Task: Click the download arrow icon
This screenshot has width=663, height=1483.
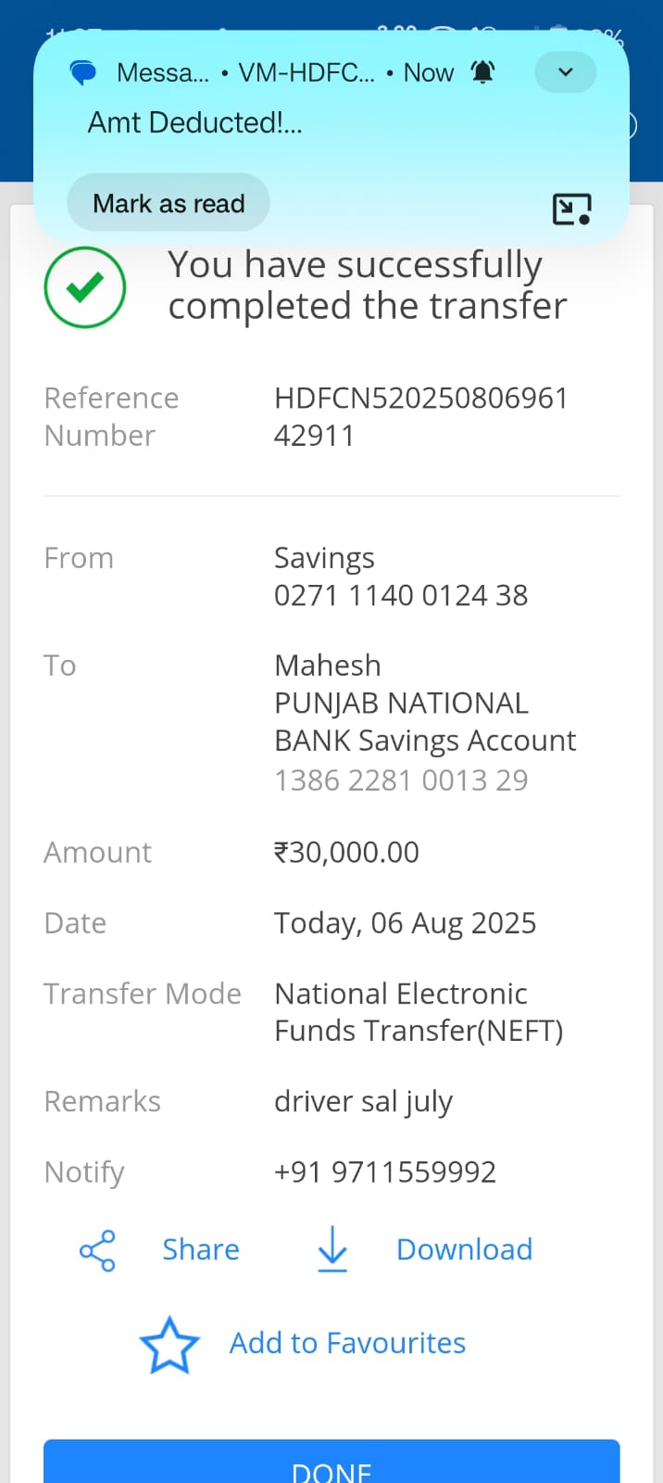Action: (332, 1249)
